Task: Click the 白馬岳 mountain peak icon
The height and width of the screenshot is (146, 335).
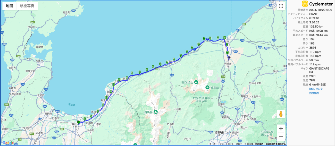Action: (156, 112)
